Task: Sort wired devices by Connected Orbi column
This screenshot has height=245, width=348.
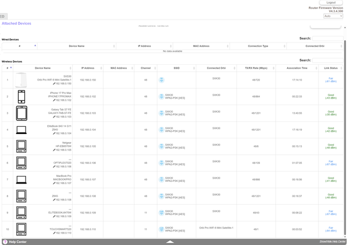Action: (315, 46)
